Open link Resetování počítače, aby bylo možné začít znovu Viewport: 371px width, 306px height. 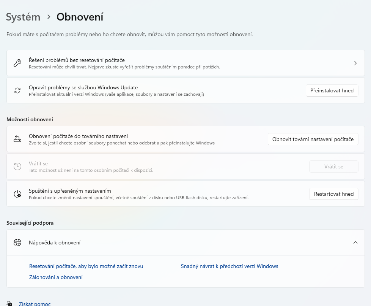(86, 266)
